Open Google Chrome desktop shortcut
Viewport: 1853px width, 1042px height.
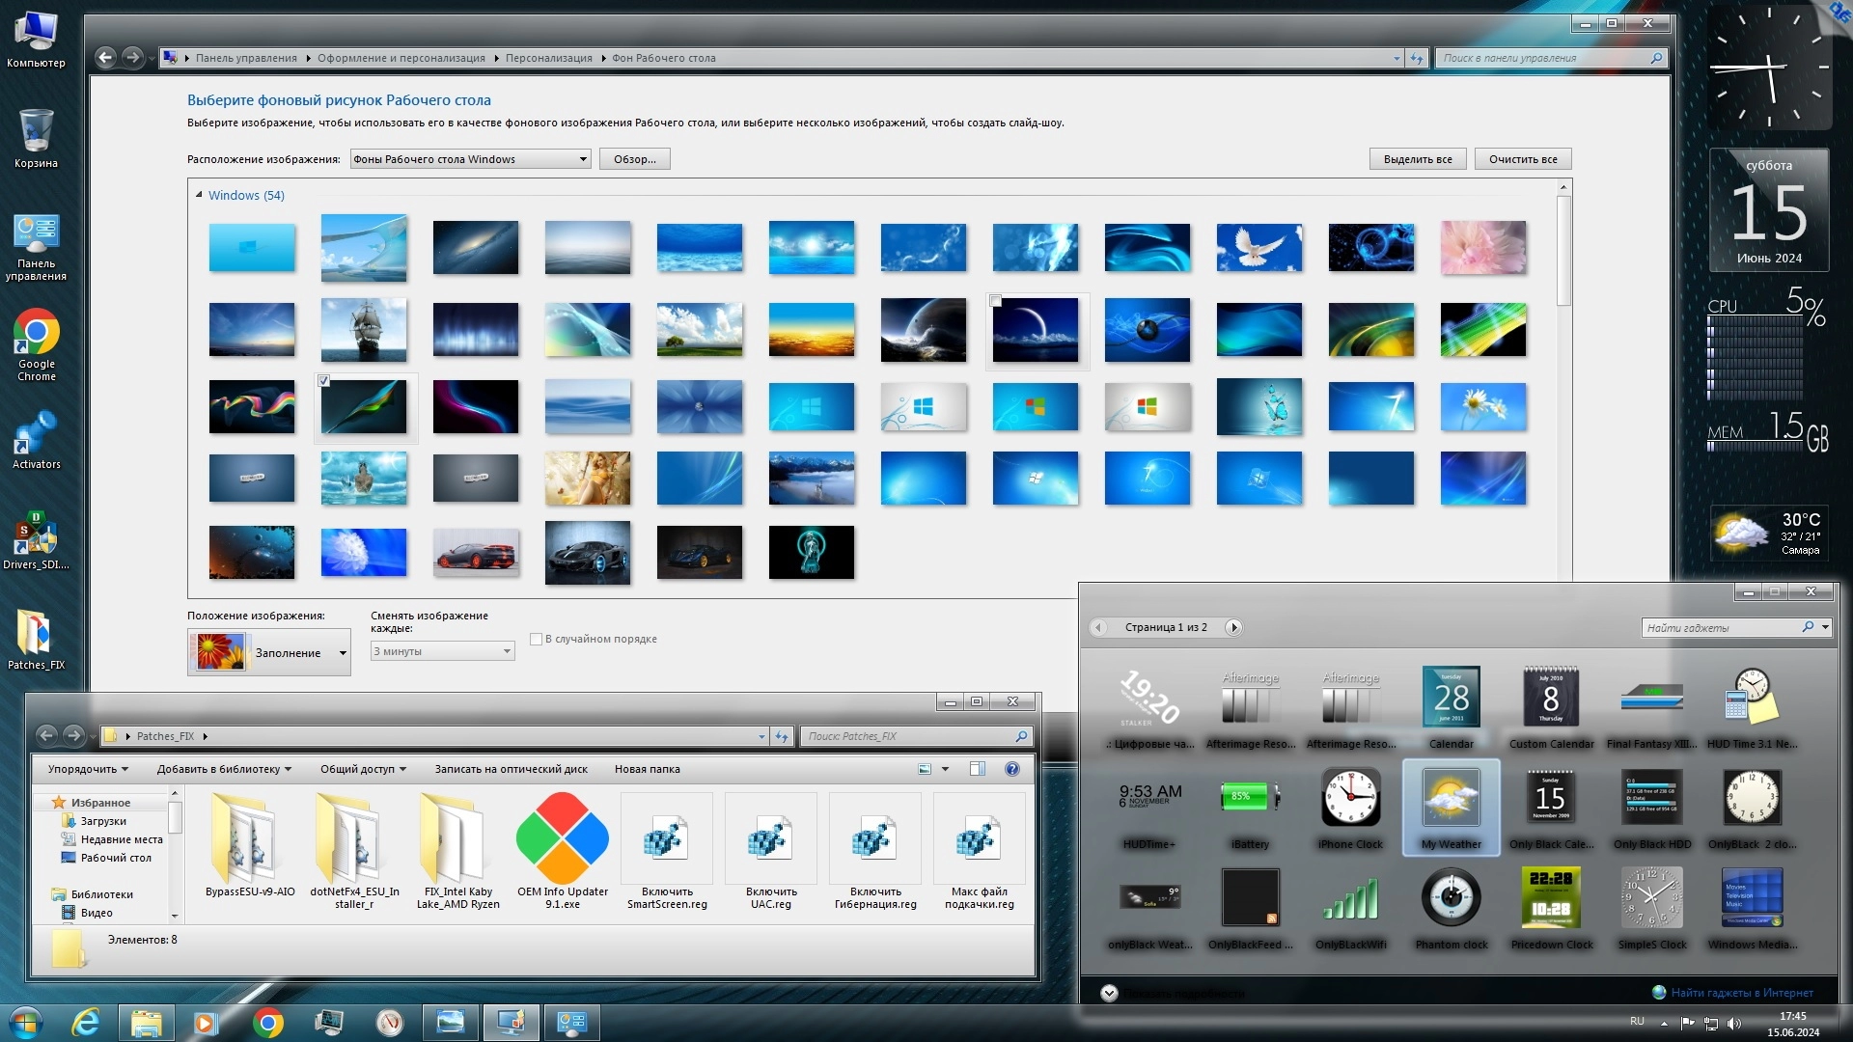click(x=37, y=334)
